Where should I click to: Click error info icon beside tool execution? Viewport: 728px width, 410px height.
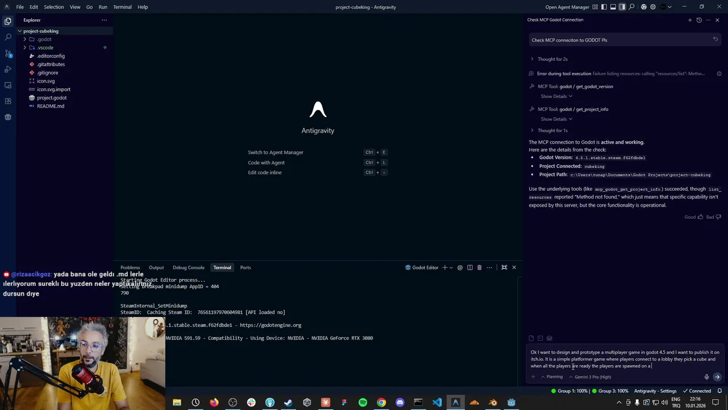click(x=719, y=73)
